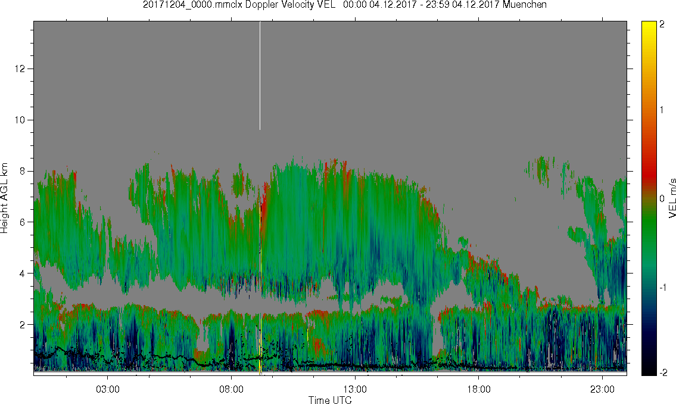Screen dimensions: 676x404
Task: Click the colorbar '0' value label
Action: (662, 198)
